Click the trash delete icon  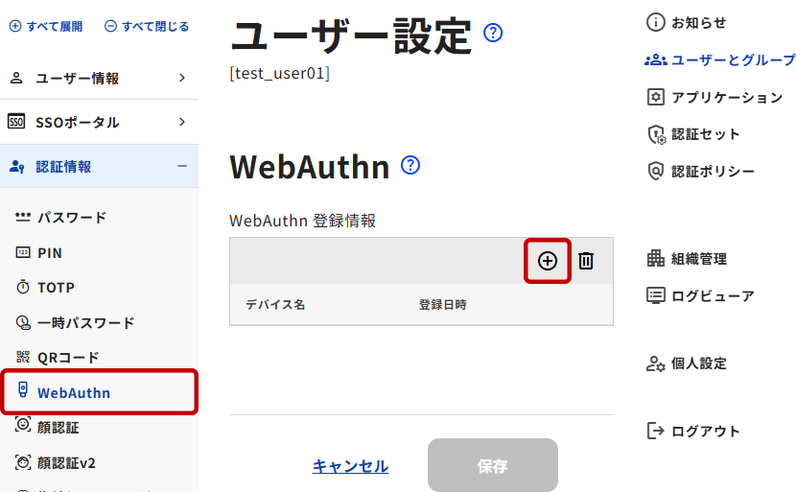(x=586, y=261)
